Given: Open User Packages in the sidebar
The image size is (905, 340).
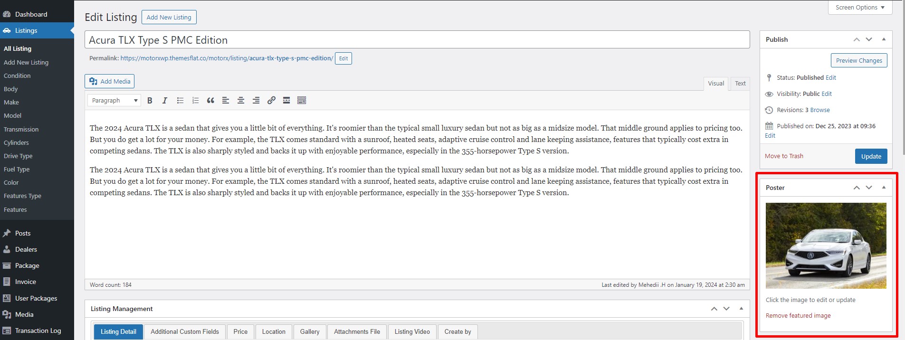Looking at the screenshot, I should point(37,298).
